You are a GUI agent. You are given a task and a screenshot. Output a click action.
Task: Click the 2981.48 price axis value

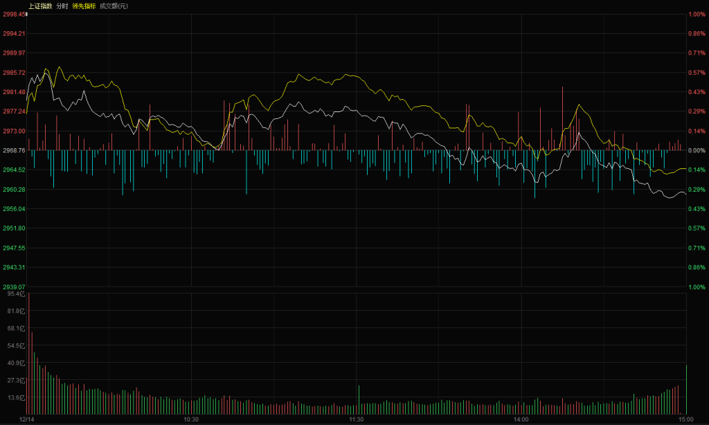point(14,92)
